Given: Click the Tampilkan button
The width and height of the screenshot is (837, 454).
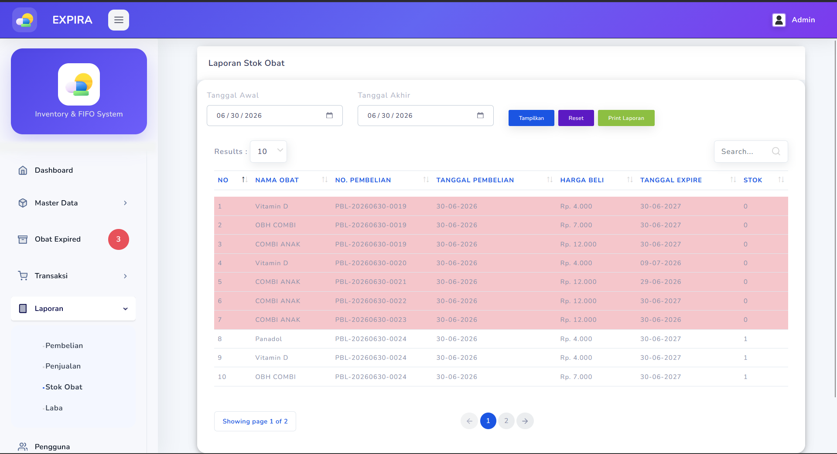Looking at the screenshot, I should point(531,118).
